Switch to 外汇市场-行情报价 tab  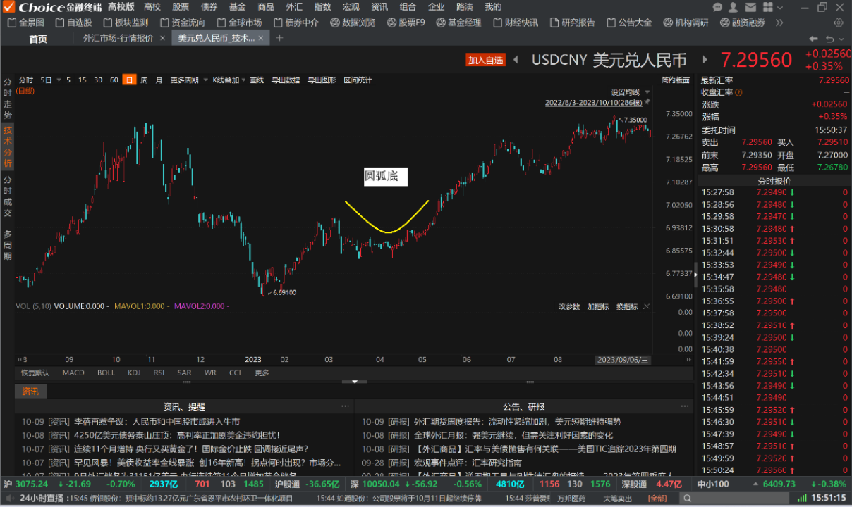118,38
